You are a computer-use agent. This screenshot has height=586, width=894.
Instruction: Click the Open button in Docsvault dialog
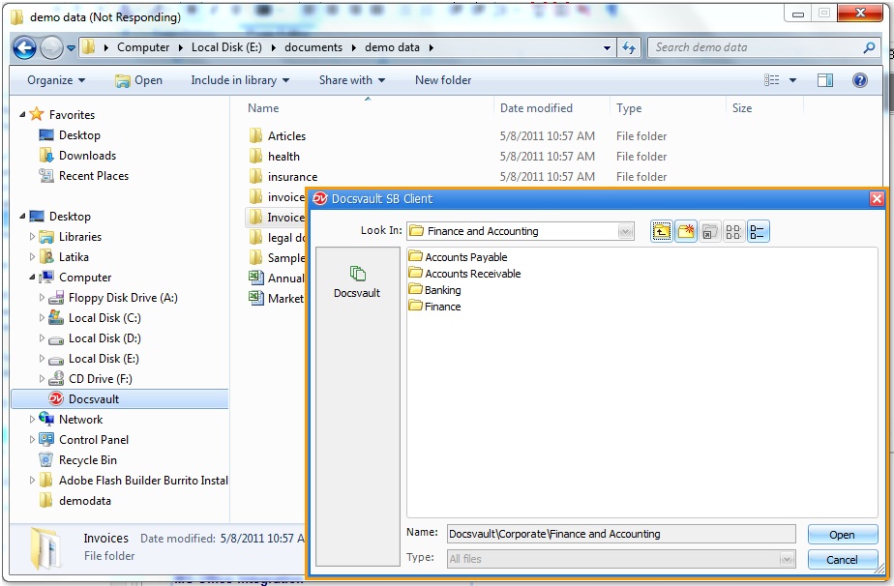(x=842, y=534)
